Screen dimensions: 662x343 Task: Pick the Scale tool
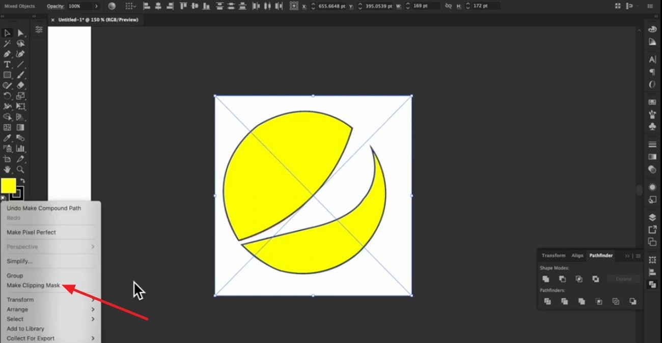(20, 96)
